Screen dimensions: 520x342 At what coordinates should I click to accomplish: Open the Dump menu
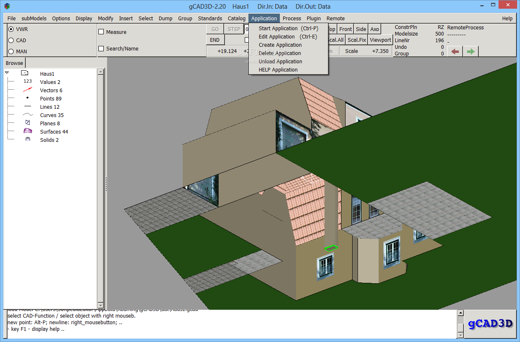pyautogui.click(x=165, y=18)
